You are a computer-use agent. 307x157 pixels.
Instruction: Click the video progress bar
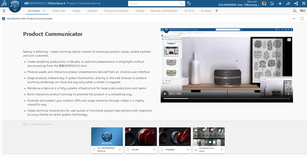pyautogui.click(x=226, y=98)
